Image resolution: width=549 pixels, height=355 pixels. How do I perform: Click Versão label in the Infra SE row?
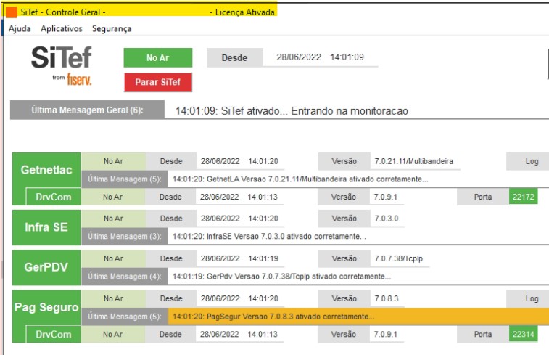tap(344, 219)
